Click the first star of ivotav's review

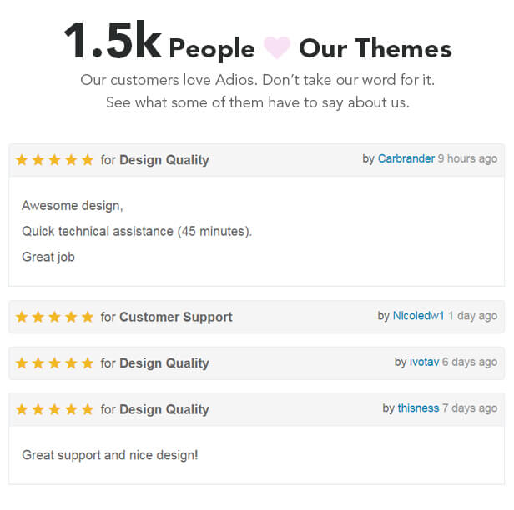click(x=22, y=363)
